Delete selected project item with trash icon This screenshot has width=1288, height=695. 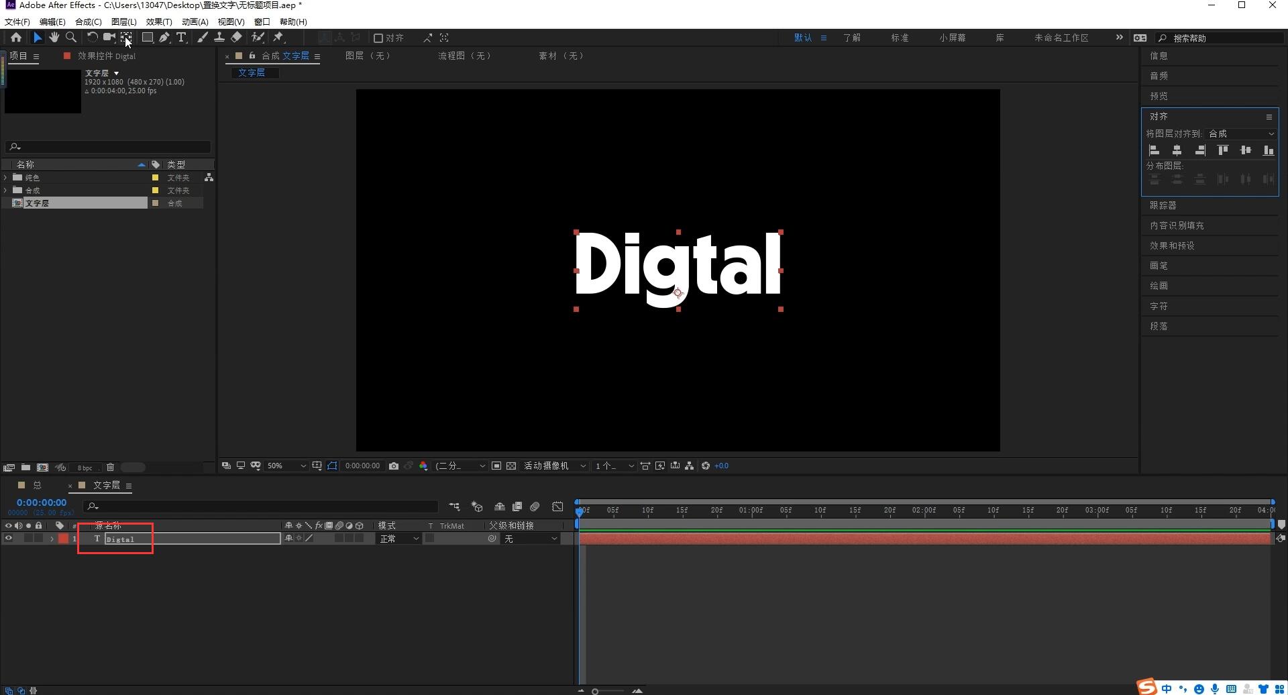(111, 467)
